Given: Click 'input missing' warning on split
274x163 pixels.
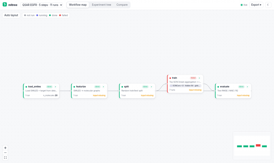Looking at the screenshot, I should coord(147,95).
